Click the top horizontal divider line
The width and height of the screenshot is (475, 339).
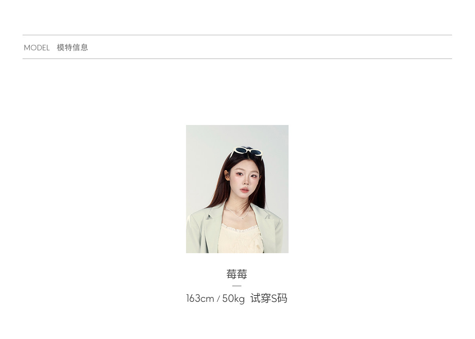(237, 35)
